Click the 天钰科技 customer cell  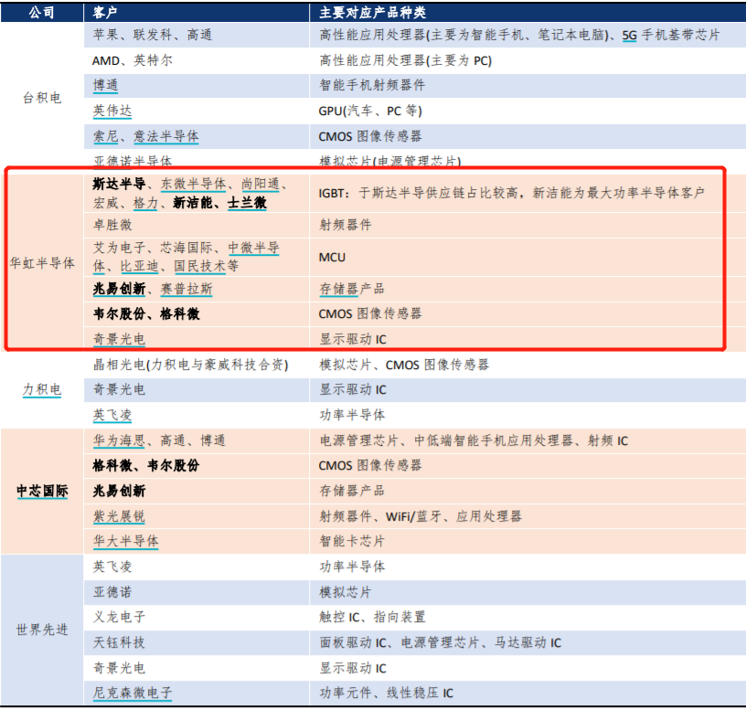197,643
